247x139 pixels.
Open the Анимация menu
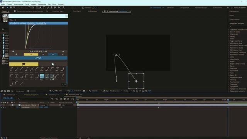click(42, 4)
